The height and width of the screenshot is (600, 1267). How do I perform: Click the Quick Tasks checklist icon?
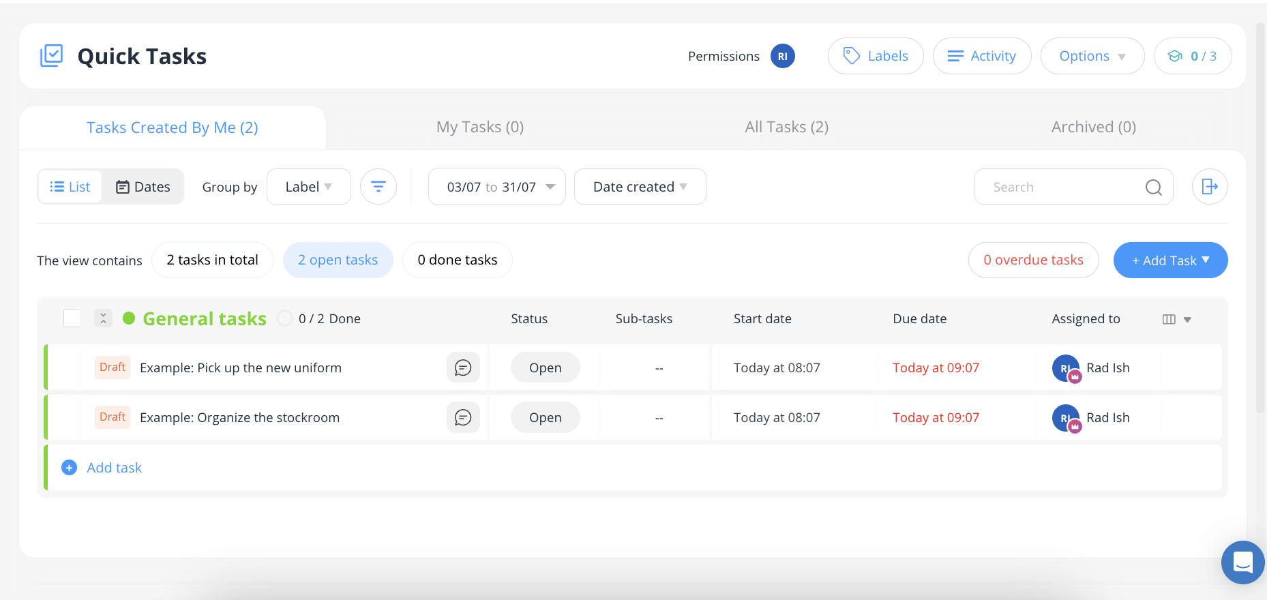[52, 56]
